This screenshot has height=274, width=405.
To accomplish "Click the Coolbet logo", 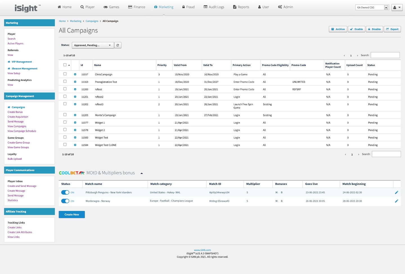I will 72,173.
